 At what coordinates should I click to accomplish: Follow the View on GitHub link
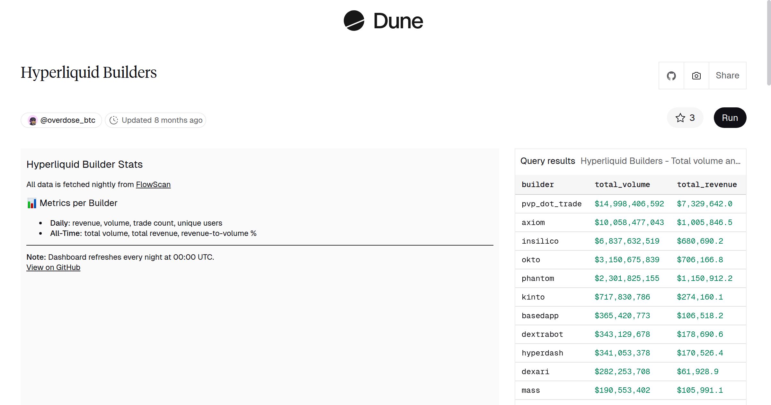[53, 267]
